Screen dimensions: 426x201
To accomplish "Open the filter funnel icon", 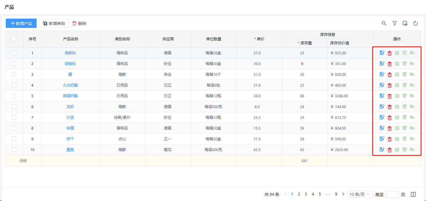I will (x=395, y=23).
